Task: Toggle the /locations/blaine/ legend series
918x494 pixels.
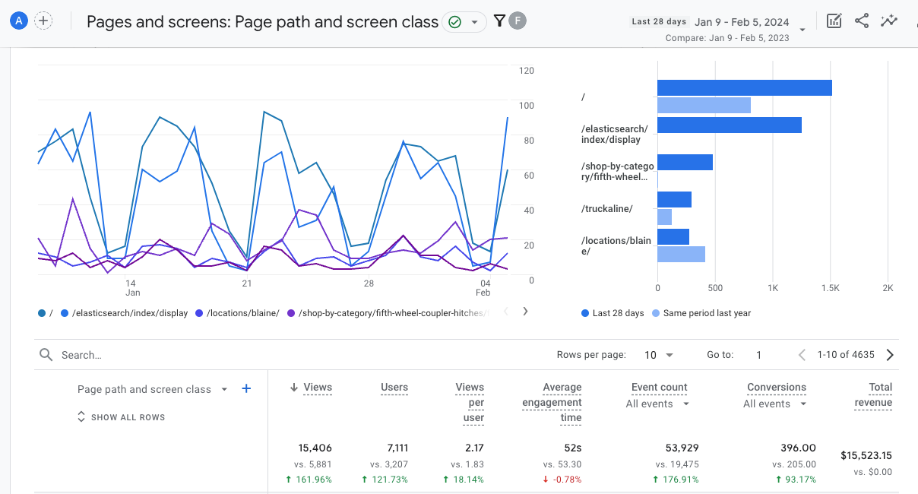Action: (x=238, y=313)
